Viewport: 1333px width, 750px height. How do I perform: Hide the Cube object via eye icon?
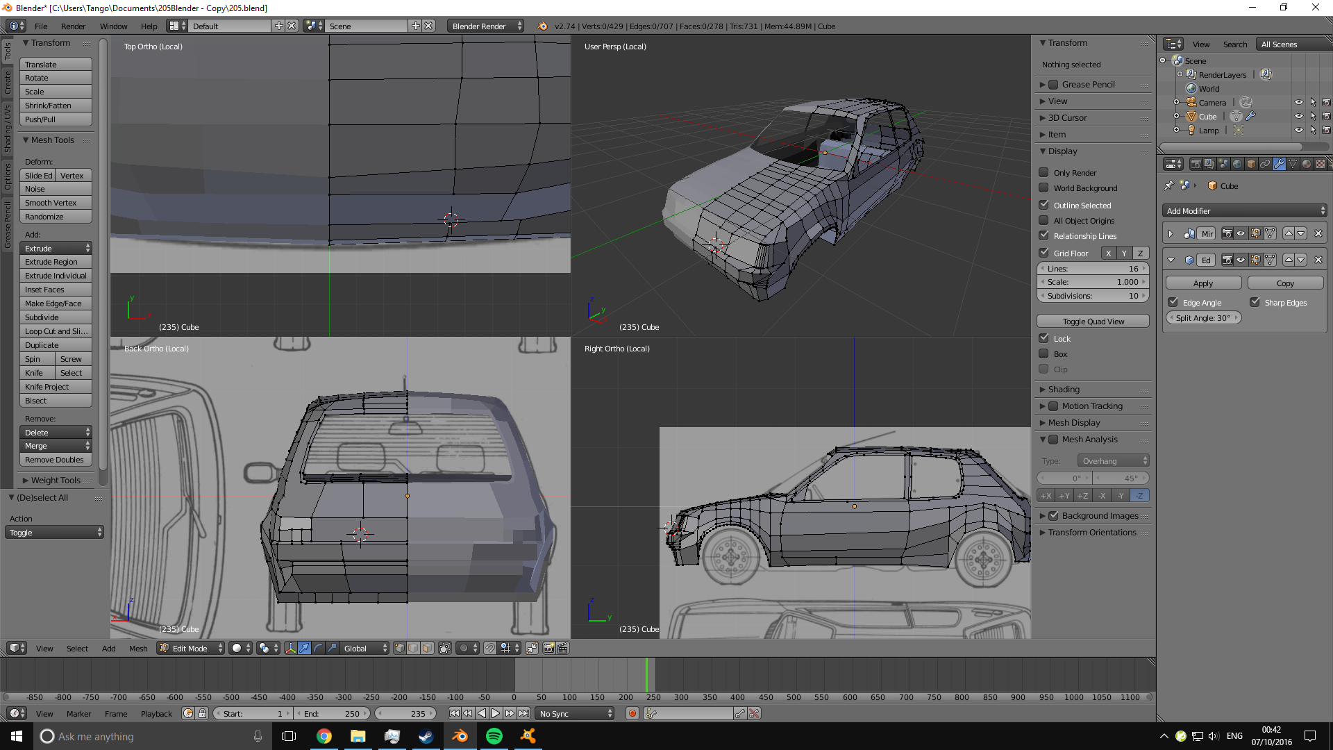(1298, 116)
